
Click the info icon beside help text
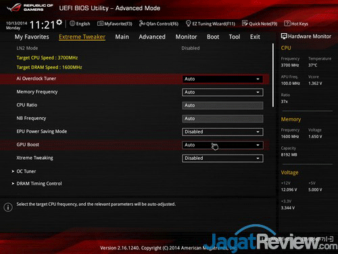8,207
